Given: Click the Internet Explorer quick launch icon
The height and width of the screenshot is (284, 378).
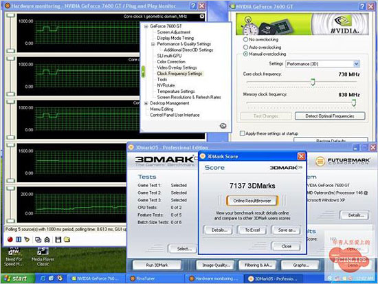Looking at the screenshot, I should pyautogui.click(x=43, y=278).
